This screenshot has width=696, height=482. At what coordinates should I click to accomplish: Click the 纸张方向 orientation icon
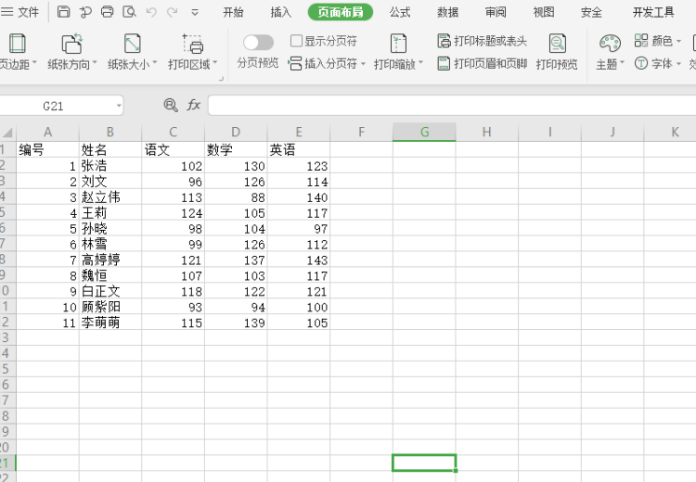coord(71,44)
